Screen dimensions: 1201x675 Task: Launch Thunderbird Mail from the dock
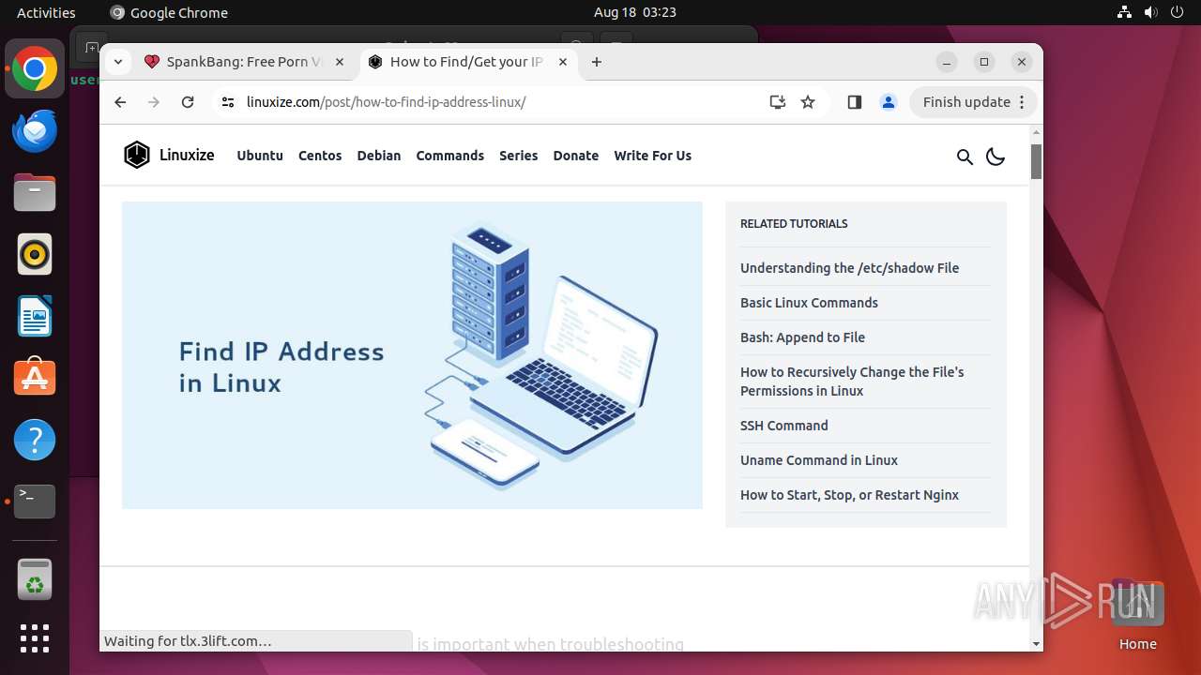click(x=35, y=130)
